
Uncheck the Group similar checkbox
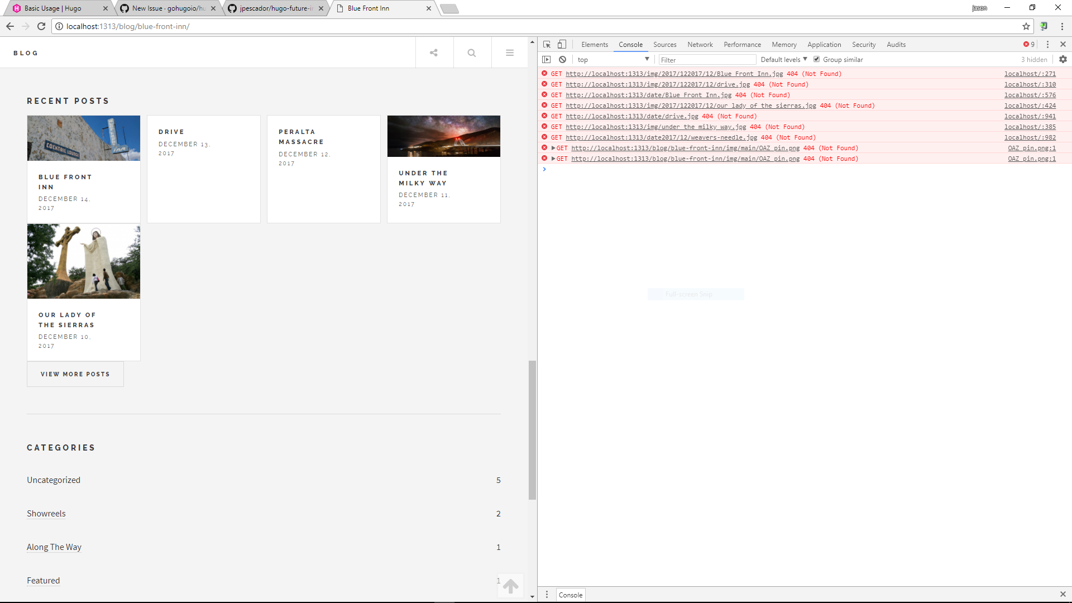click(817, 59)
